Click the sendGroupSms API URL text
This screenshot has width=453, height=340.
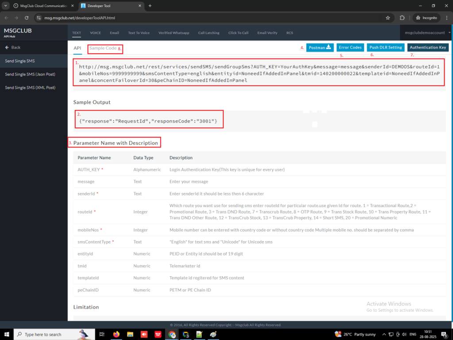(x=259, y=73)
